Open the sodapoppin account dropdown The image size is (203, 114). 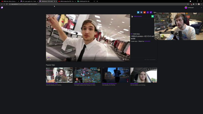[x=201, y=8]
